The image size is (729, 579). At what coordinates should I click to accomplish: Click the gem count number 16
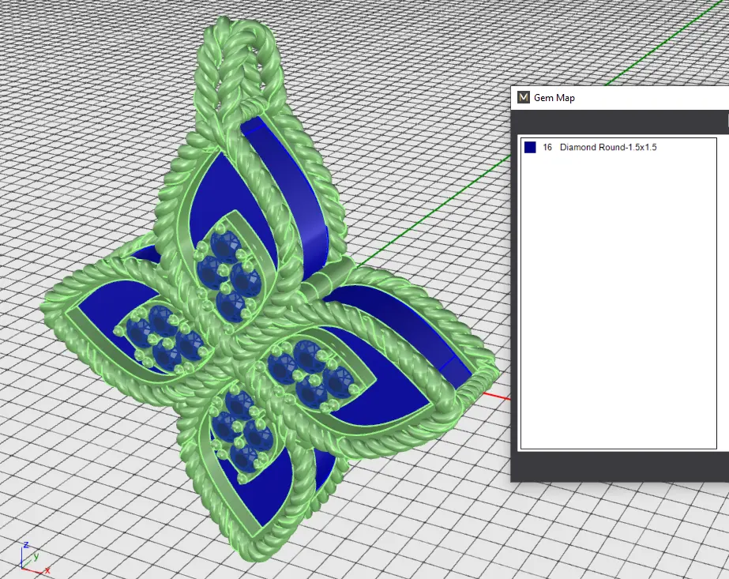tap(547, 148)
